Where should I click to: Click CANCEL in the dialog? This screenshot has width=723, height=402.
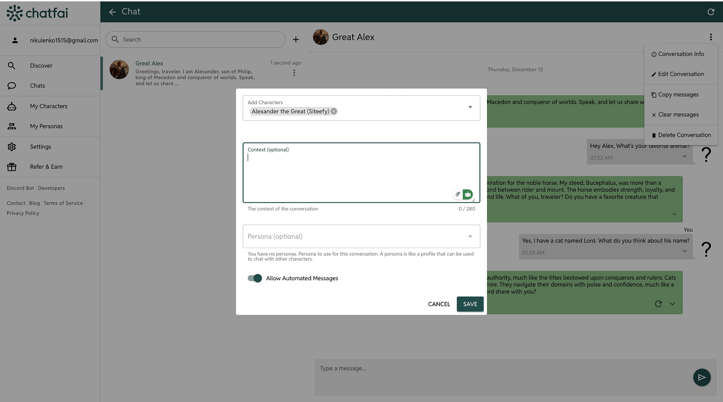(439, 304)
